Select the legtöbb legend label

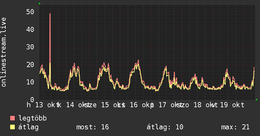(32, 118)
